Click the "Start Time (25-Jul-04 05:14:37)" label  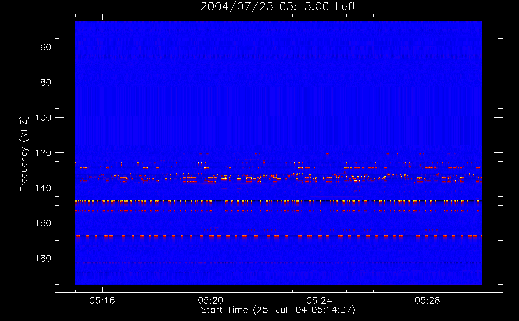pyautogui.click(x=278, y=310)
